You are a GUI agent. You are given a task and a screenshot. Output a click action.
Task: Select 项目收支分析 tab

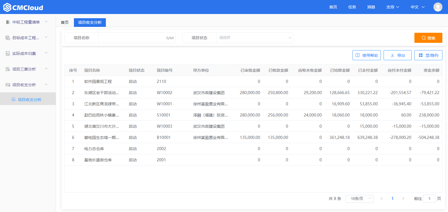click(x=90, y=22)
